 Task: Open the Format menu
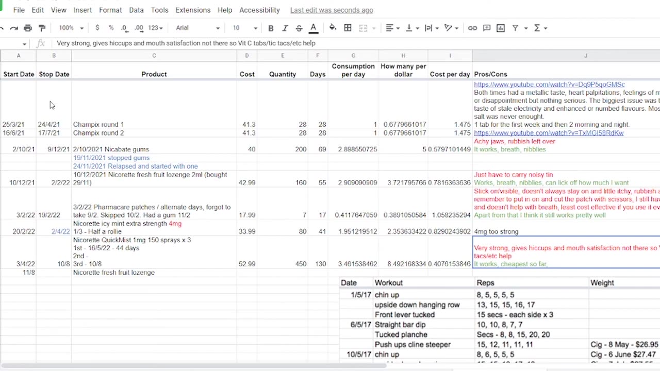[x=110, y=10]
